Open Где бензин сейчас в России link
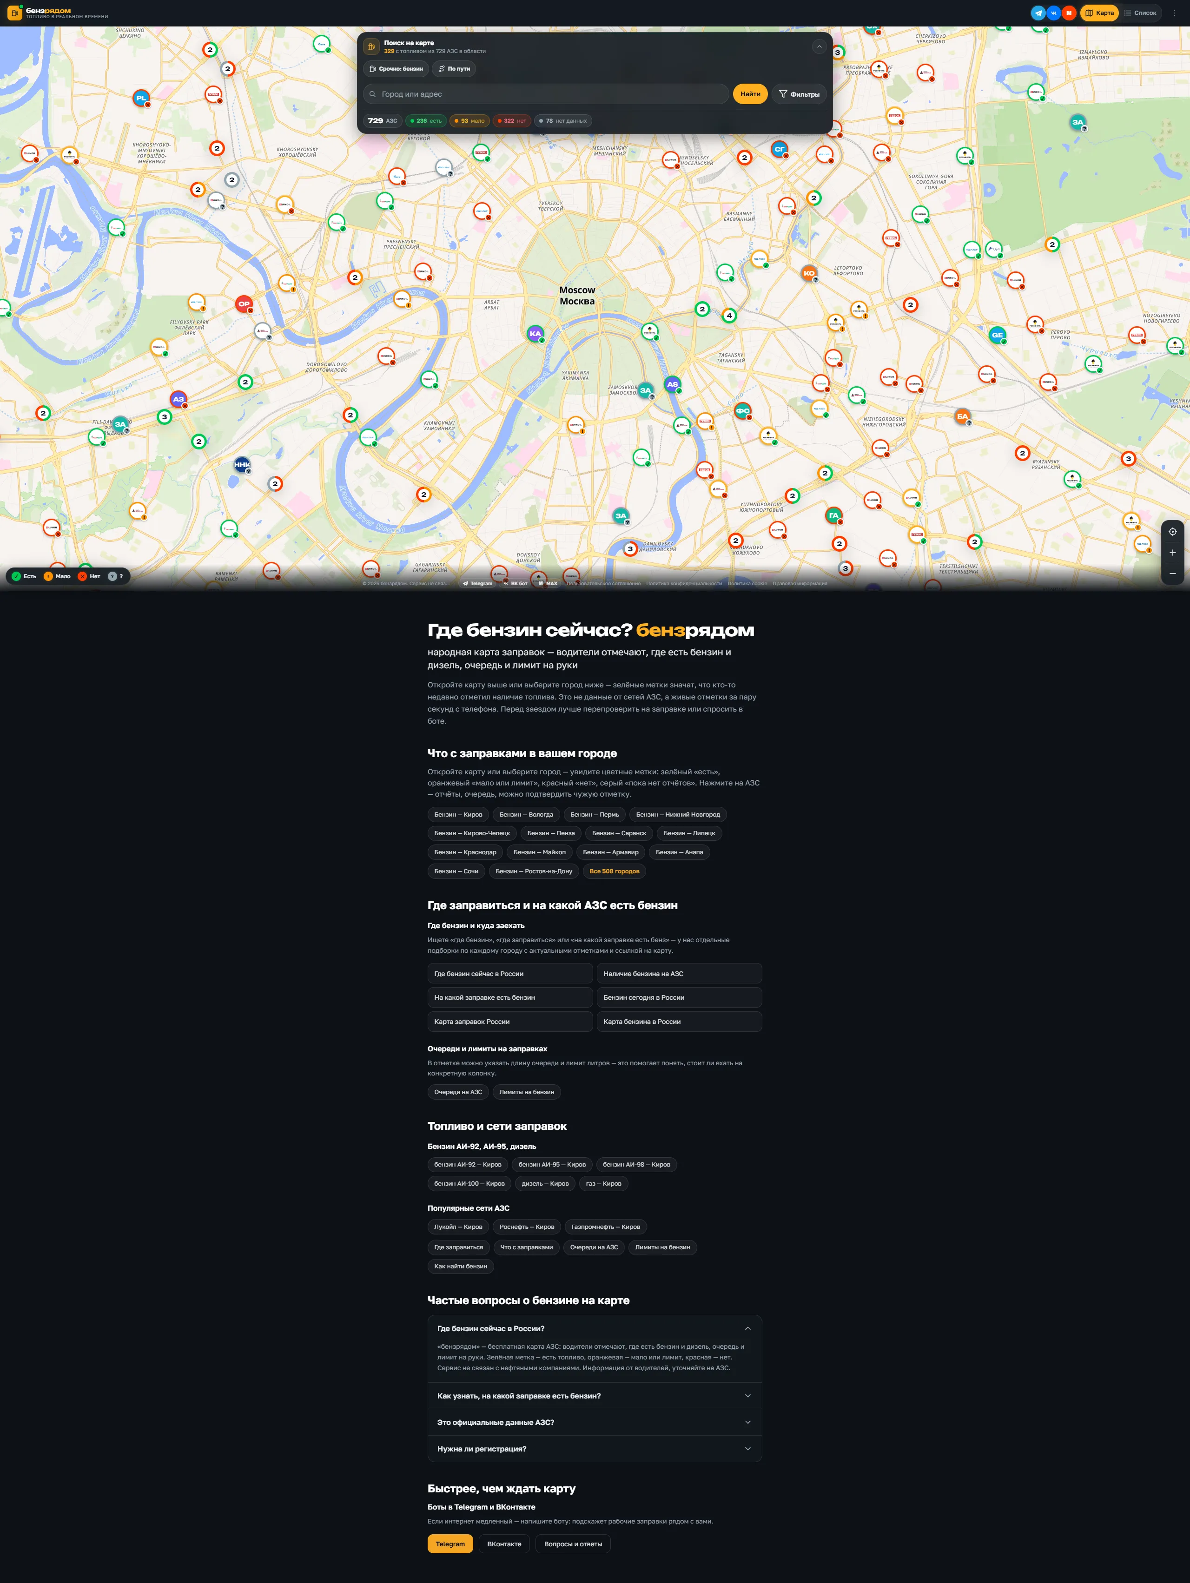This screenshot has width=1190, height=1583. click(510, 973)
